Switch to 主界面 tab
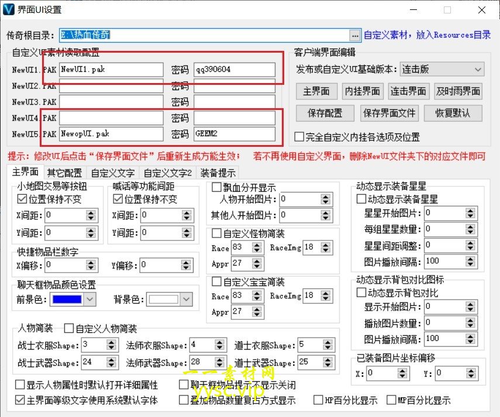 [25, 172]
